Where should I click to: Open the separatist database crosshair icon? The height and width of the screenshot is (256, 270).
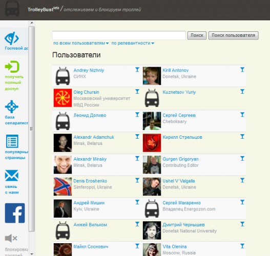[12, 106]
